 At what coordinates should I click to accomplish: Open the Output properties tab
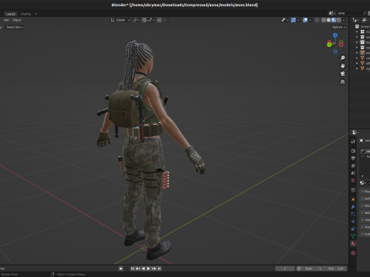[x=353, y=159]
